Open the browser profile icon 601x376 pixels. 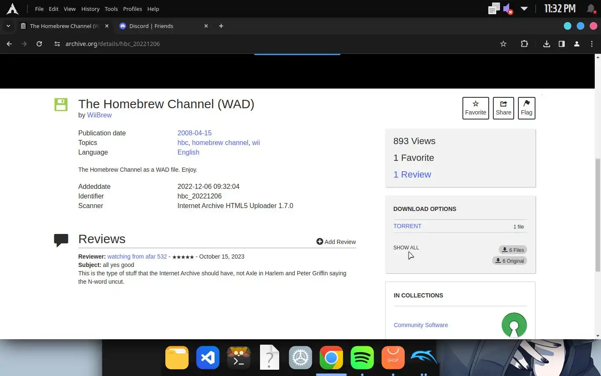(x=577, y=44)
